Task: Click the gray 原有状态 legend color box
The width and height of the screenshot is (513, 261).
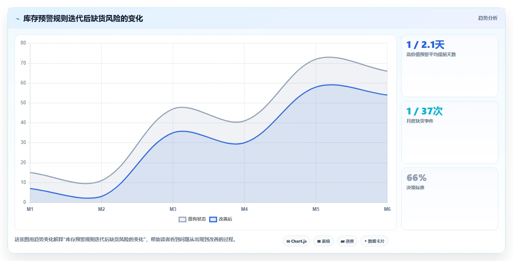Action: click(x=182, y=219)
